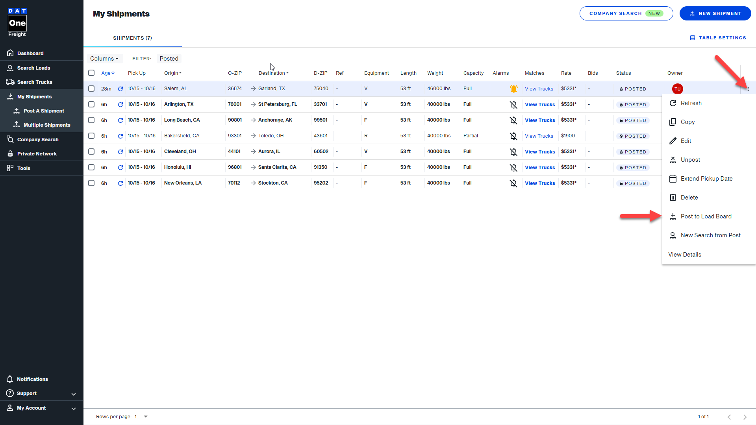Tick the checkbox on the New Orleans, LA row

tap(91, 183)
